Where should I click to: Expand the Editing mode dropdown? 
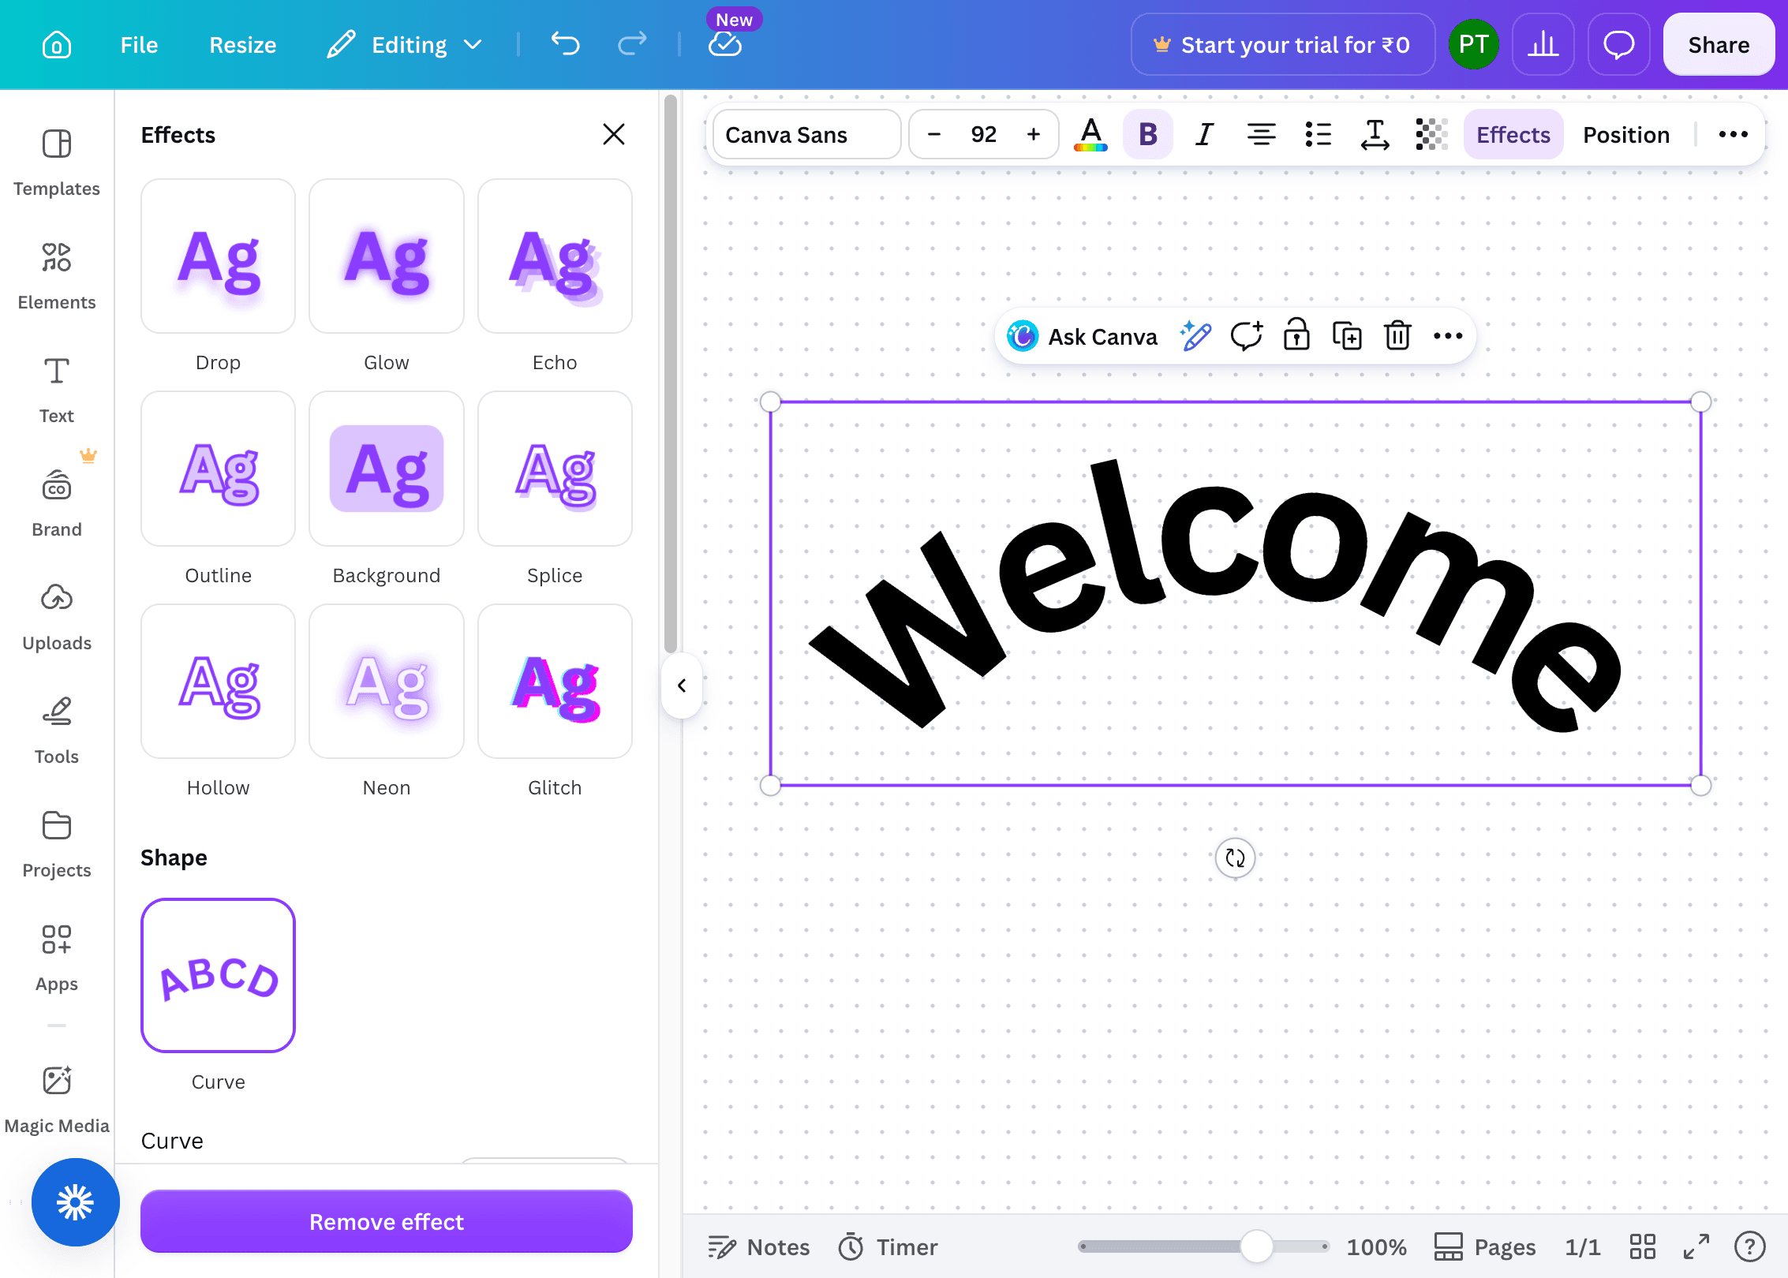(x=405, y=45)
